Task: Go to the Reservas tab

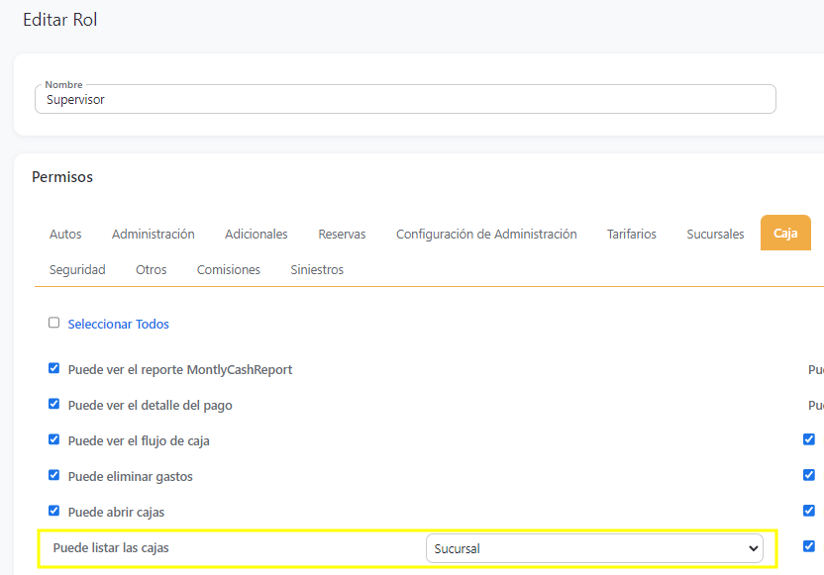Action: pyautogui.click(x=342, y=235)
